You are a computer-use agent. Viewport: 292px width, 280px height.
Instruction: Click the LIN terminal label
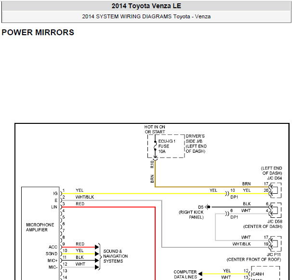pos(54,207)
